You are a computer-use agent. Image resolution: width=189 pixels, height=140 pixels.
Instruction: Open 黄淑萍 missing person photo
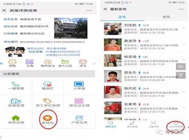tap(113, 45)
